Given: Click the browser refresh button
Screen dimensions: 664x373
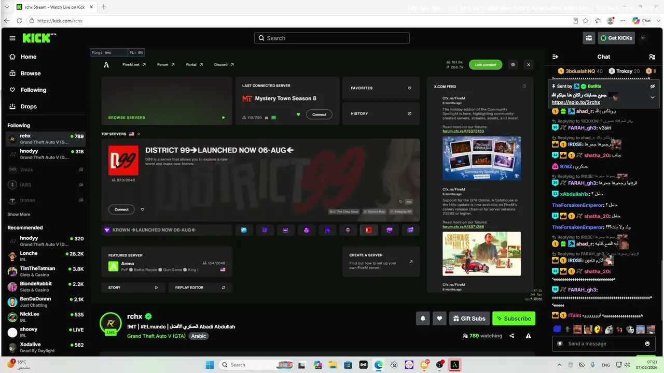Looking at the screenshot, I should (x=19, y=21).
